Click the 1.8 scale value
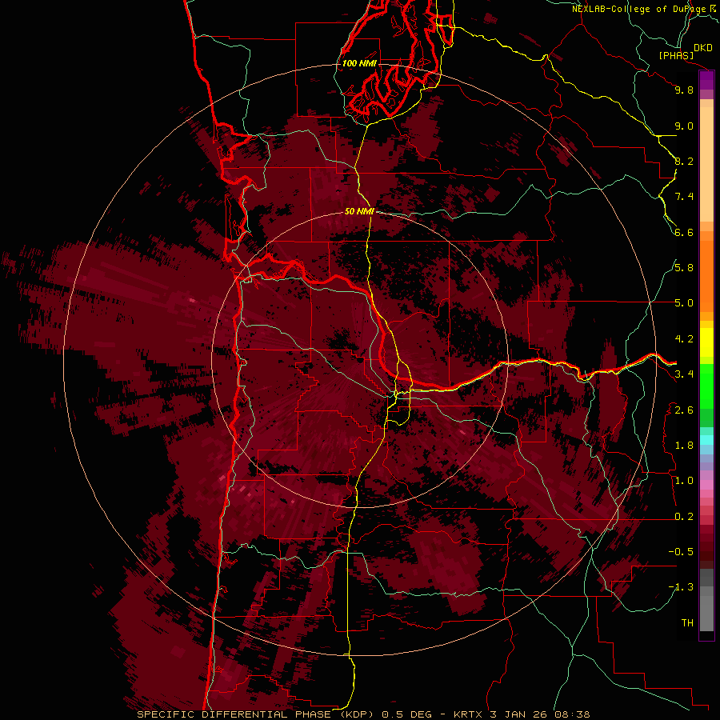The height and width of the screenshot is (720, 720). pos(684,446)
